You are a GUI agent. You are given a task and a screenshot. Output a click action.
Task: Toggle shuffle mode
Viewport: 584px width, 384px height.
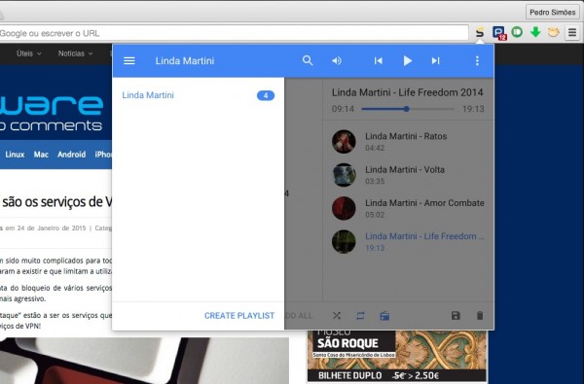point(337,316)
